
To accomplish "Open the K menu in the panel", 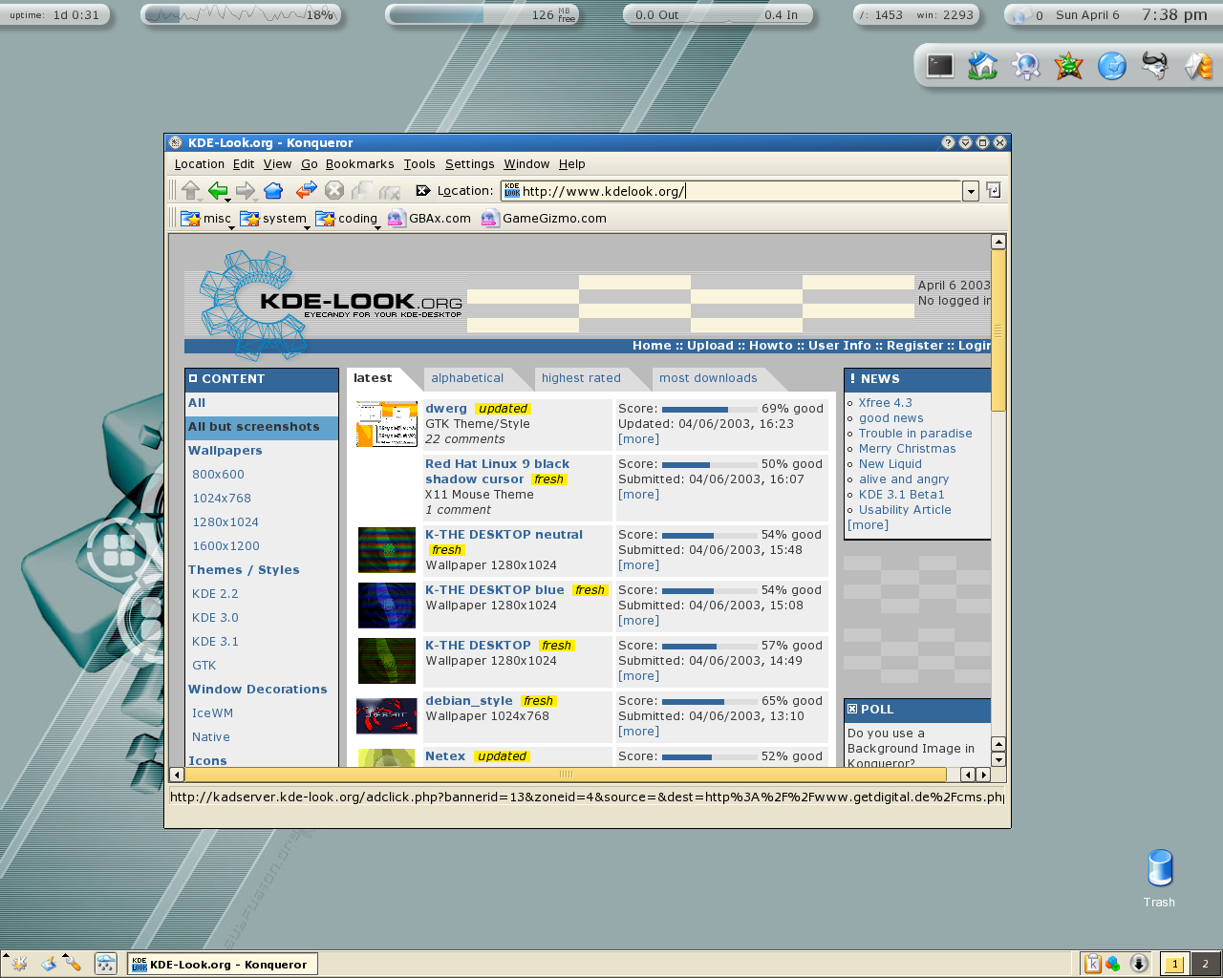I will pos(18,964).
